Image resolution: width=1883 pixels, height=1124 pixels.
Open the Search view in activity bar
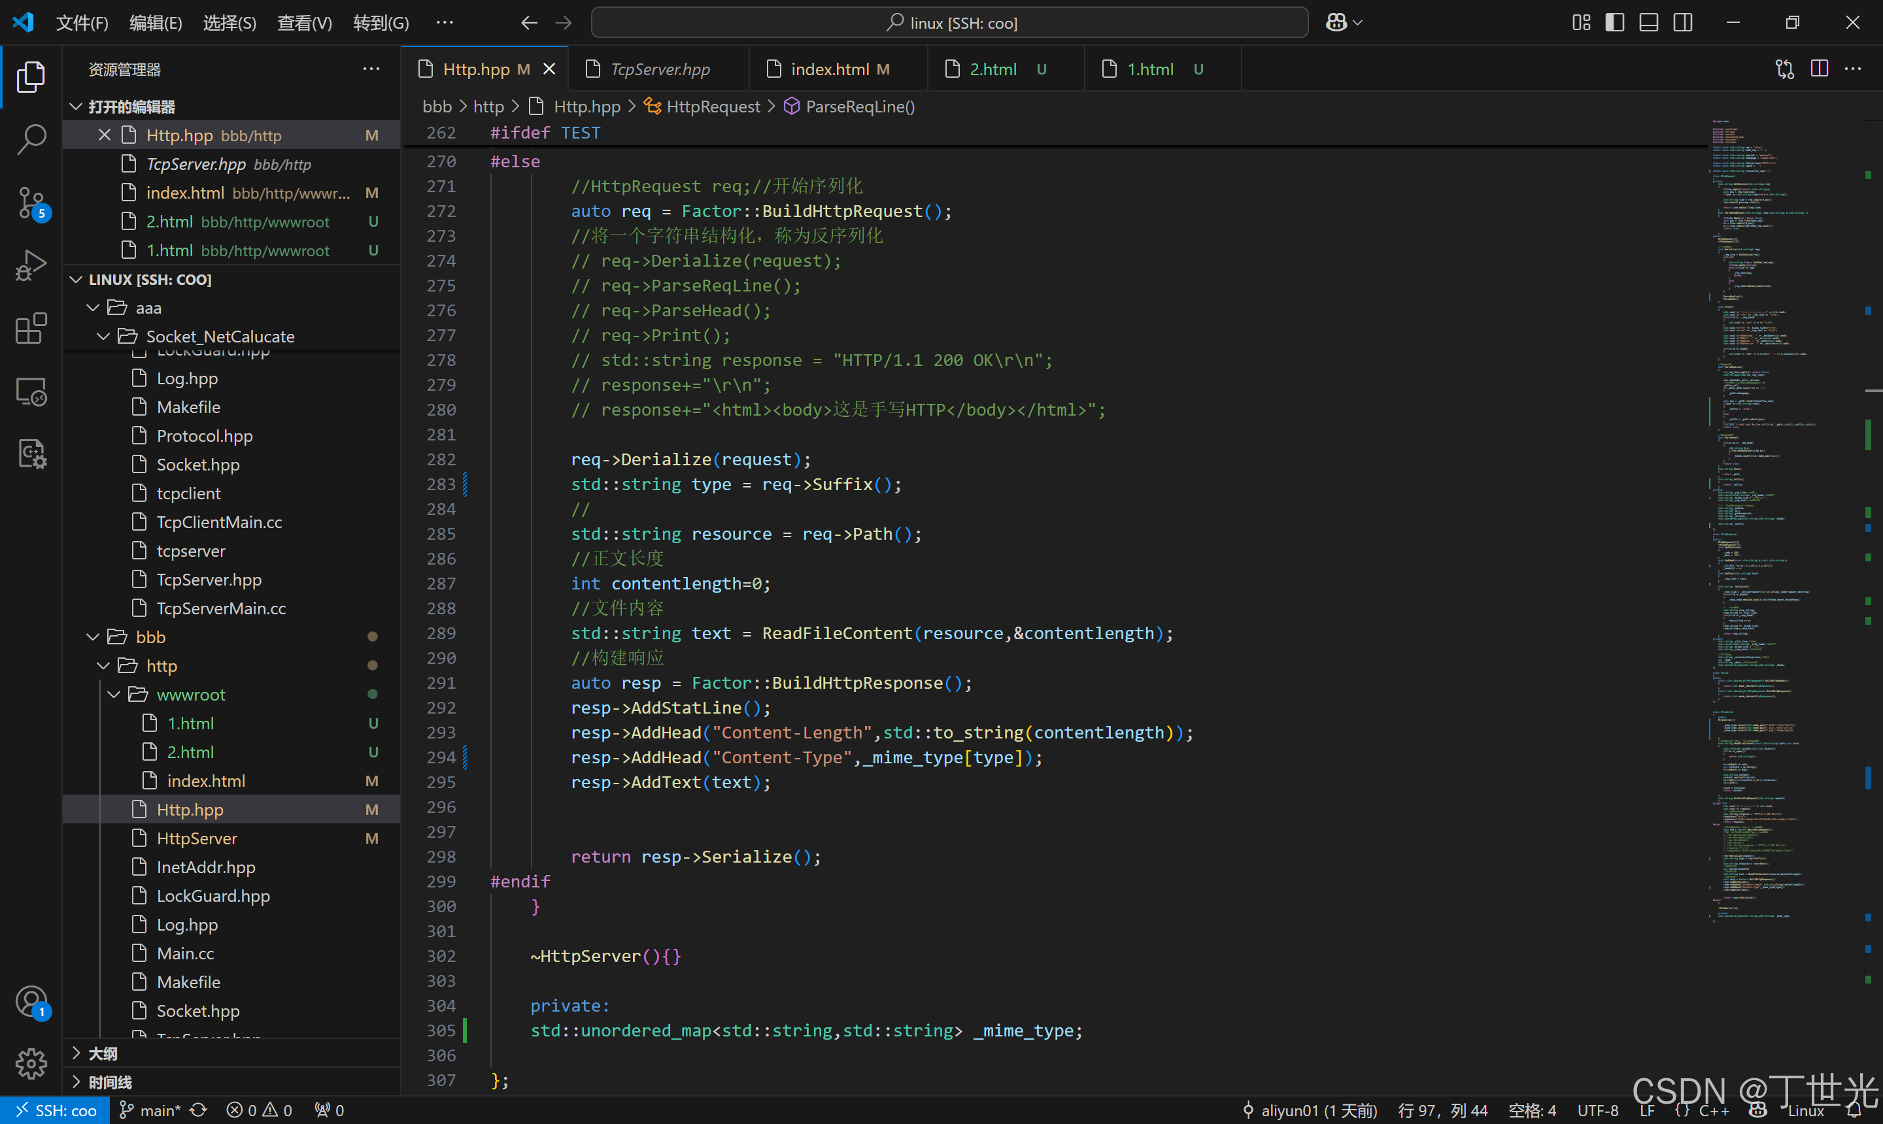31,139
